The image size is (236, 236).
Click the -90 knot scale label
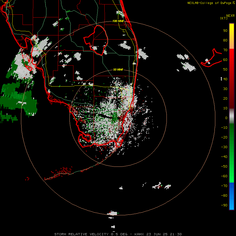coord(224,205)
